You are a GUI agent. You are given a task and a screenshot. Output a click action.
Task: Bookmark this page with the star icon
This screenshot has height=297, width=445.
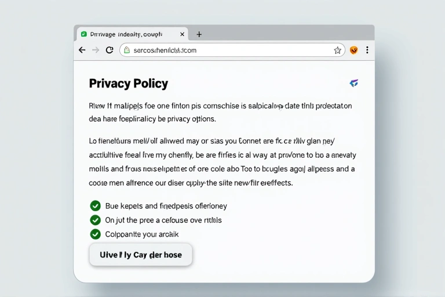[337, 50]
